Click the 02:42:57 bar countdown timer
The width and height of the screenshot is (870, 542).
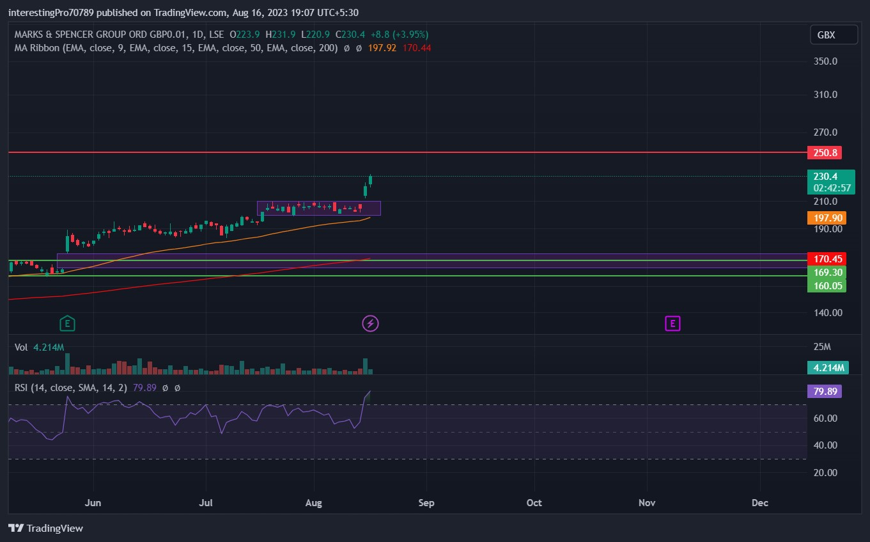(832, 187)
